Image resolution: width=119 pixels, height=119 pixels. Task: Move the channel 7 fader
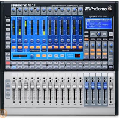(x=50, y=85)
